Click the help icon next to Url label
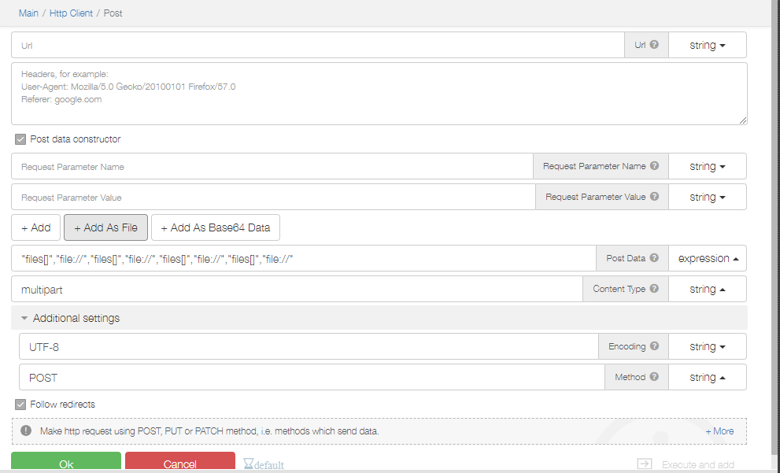Screen dimensions: 780x473 pos(654,46)
